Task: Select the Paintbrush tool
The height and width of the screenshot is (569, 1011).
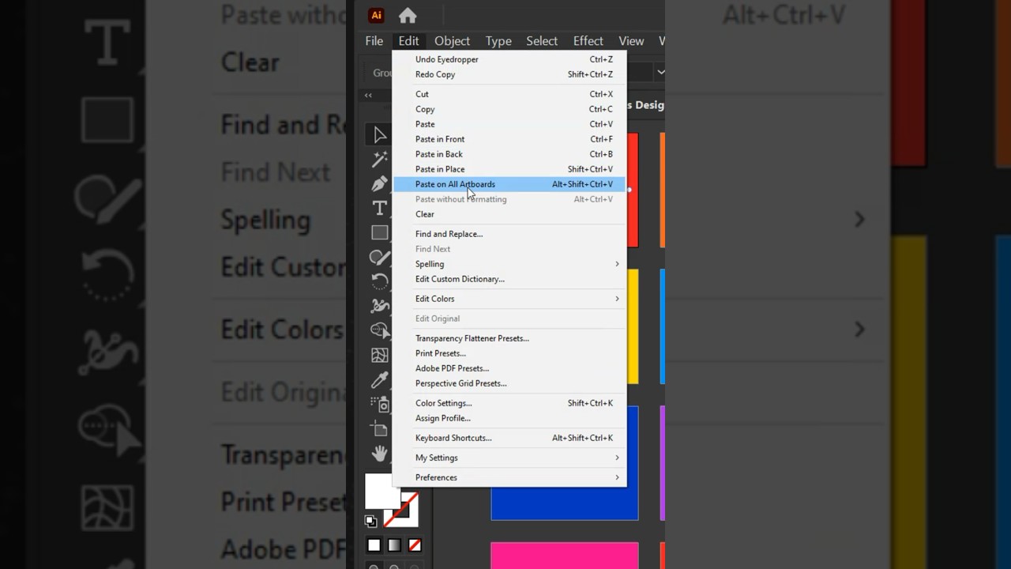Action: (x=380, y=258)
